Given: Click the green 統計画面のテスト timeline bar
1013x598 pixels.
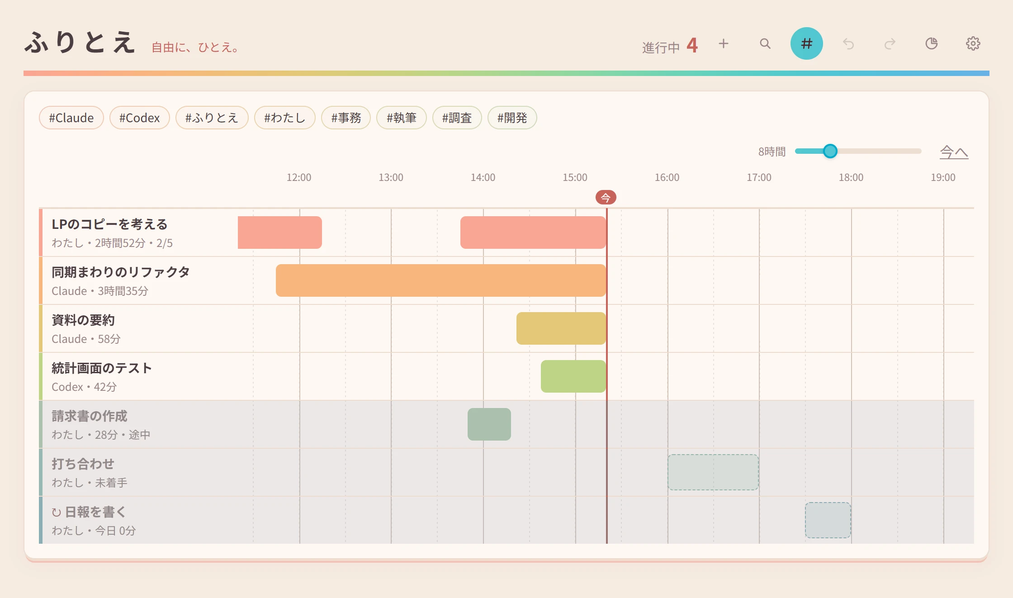Looking at the screenshot, I should (x=573, y=376).
